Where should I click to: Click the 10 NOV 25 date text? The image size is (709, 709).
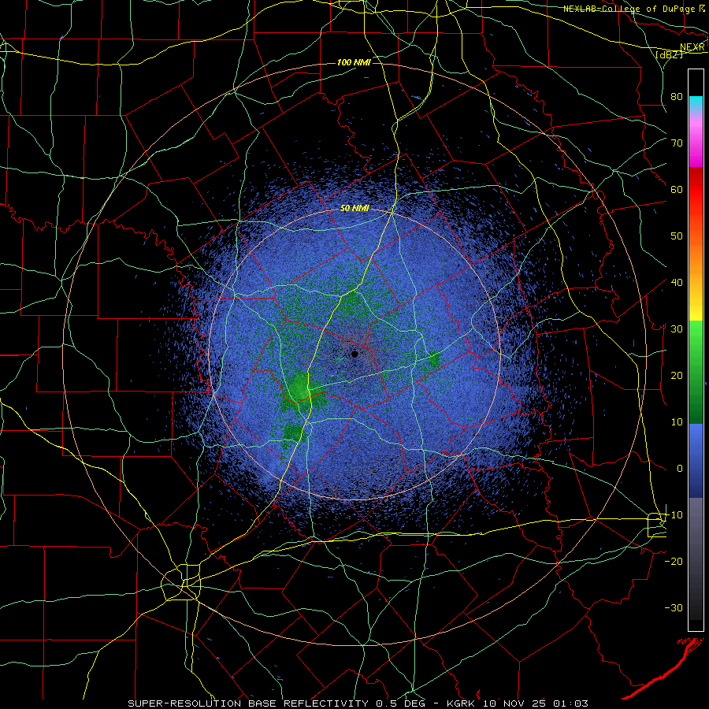515,703
